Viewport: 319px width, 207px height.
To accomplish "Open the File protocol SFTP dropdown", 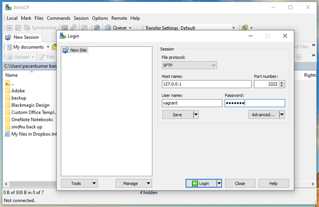I will point(189,65).
